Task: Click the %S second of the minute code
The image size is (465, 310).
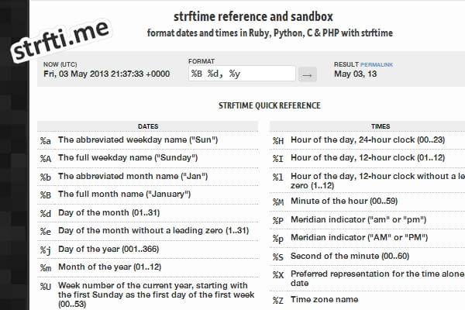Action: pos(277,257)
